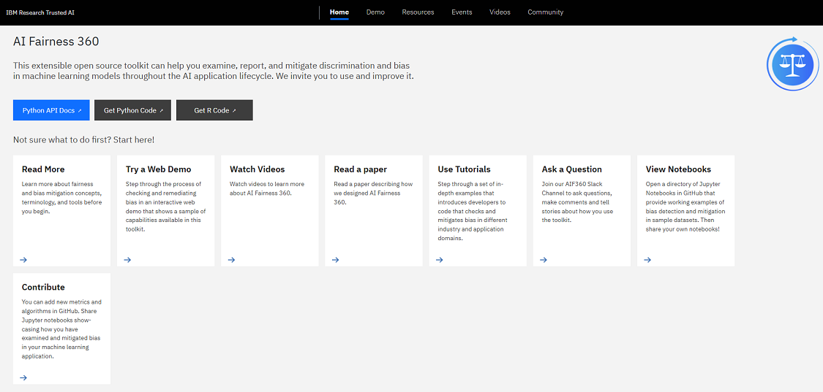Open the Events tab
Viewport: 823px width, 392px height.
(x=462, y=12)
